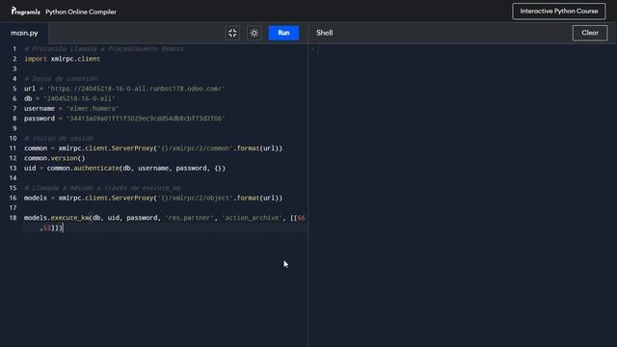
Task: Click the password assignment on line 8
Action: click(x=124, y=119)
